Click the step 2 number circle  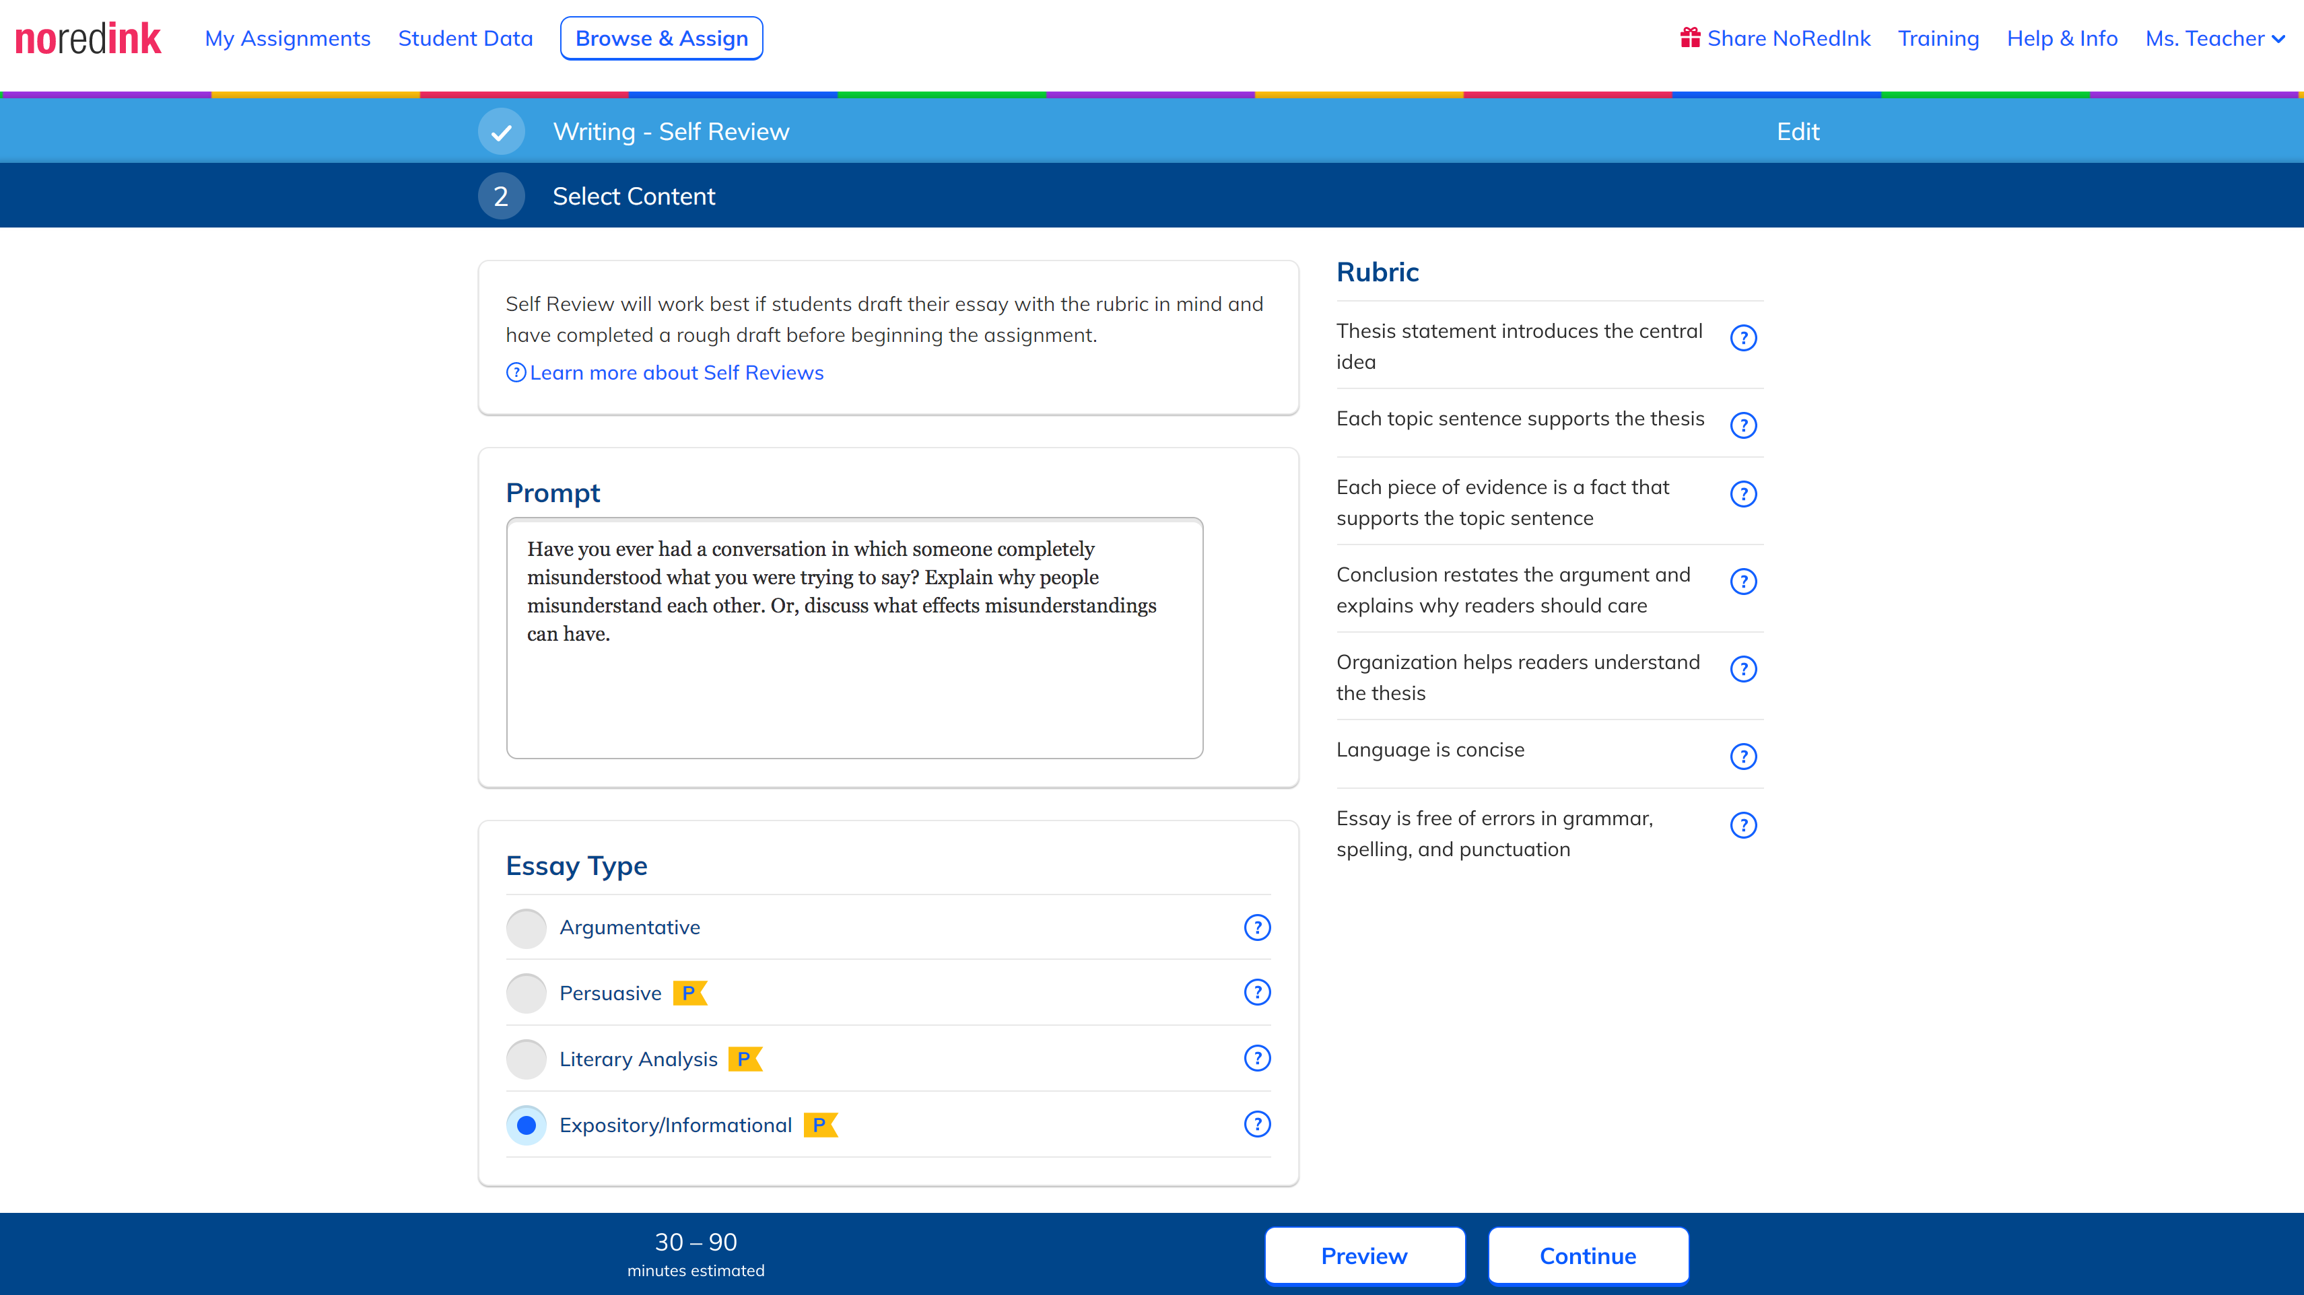501,196
